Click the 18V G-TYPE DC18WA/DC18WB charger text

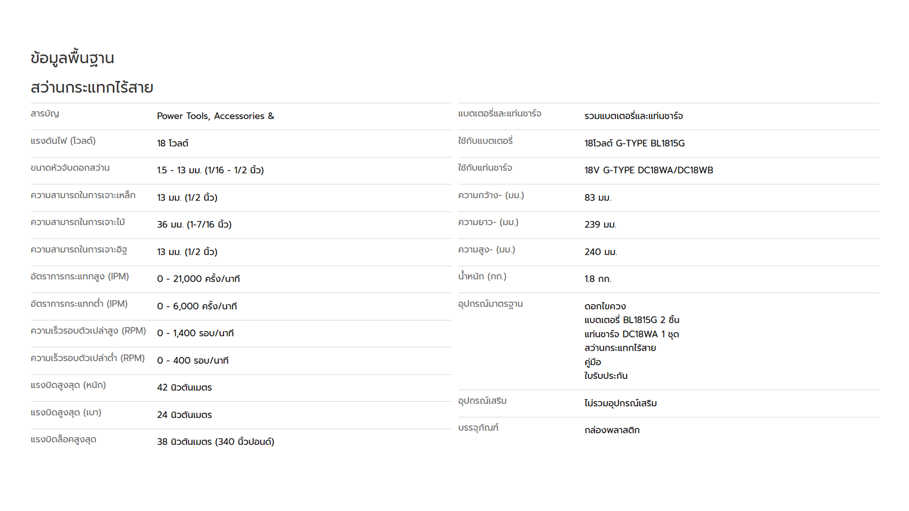[649, 170]
